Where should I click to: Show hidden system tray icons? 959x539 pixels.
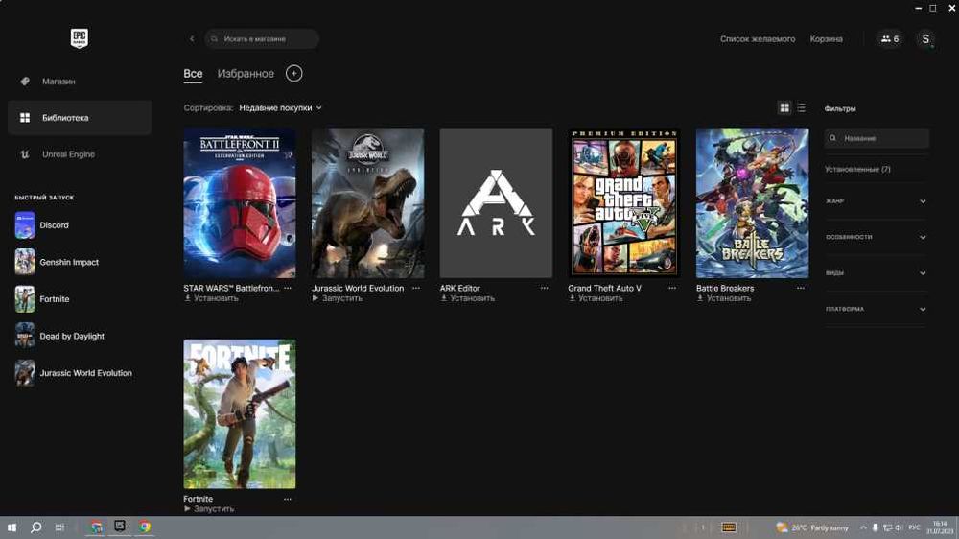click(x=863, y=527)
